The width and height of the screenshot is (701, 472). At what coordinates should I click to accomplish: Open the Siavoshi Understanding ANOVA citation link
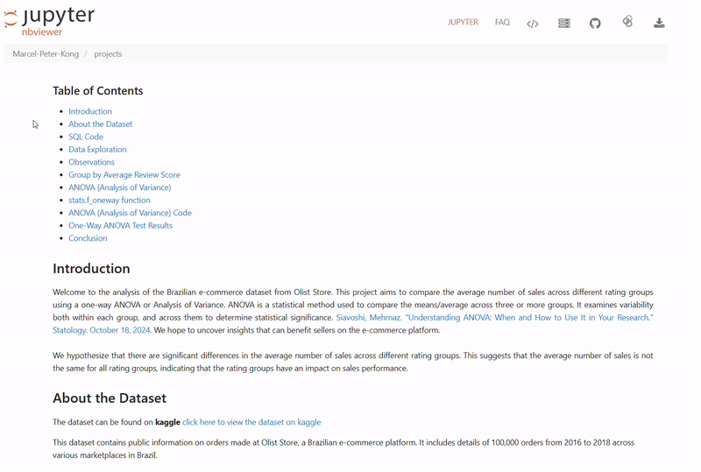click(x=494, y=318)
